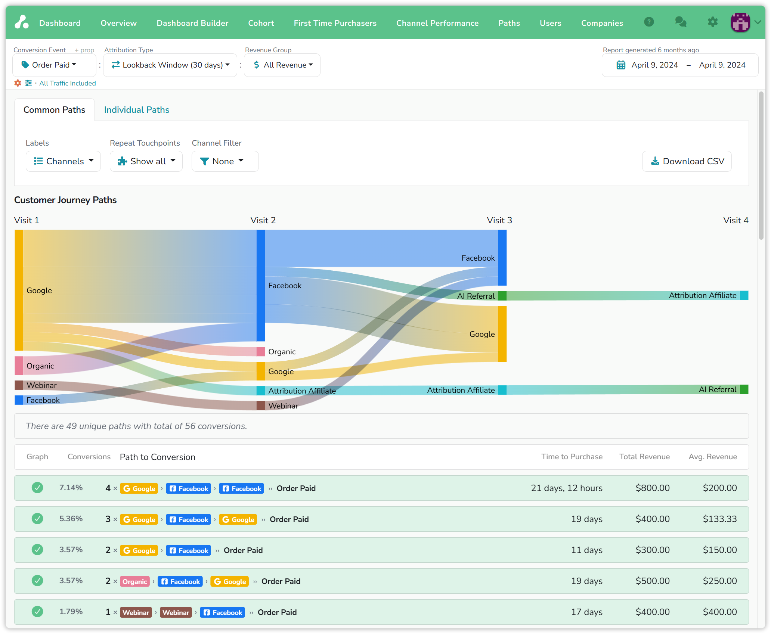Open the Overview nav item

[x=118, y=23]
